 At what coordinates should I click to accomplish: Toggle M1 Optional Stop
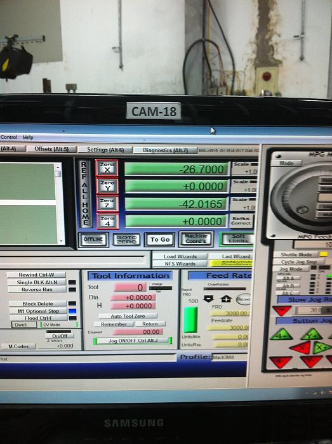click(38, 311)
